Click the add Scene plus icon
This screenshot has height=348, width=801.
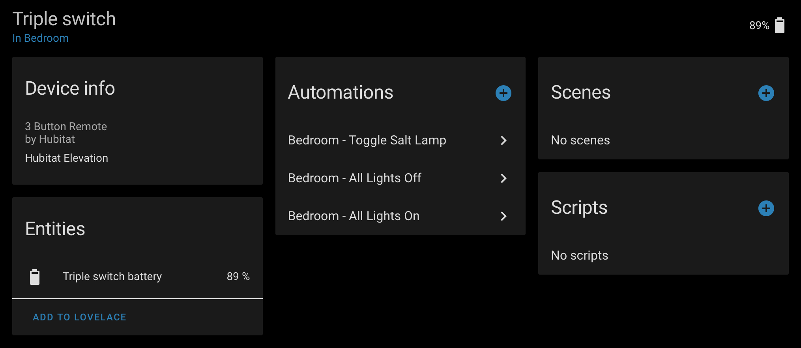[766, 93]
